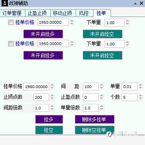Screen dimensions: 145x145
Task: Close the 战神辅助 panel
Action: coord(141,3)
